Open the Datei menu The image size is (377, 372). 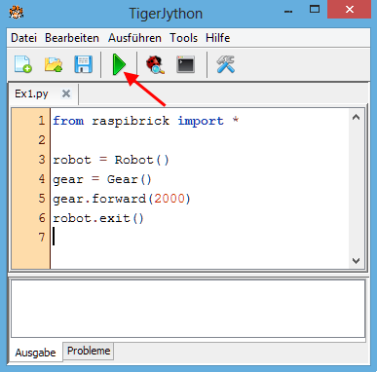click(x=23, y=38)
